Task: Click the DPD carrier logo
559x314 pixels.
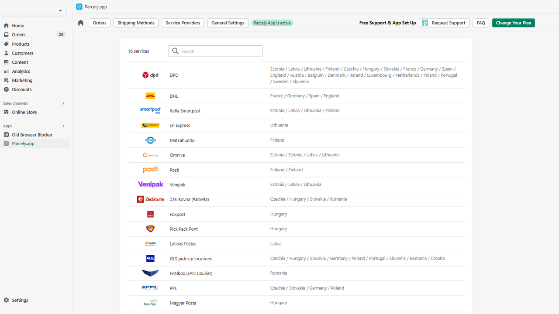Action: point(150,75)
